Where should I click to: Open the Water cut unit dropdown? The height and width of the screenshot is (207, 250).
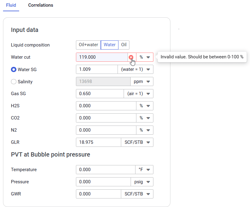pos(145,57)
